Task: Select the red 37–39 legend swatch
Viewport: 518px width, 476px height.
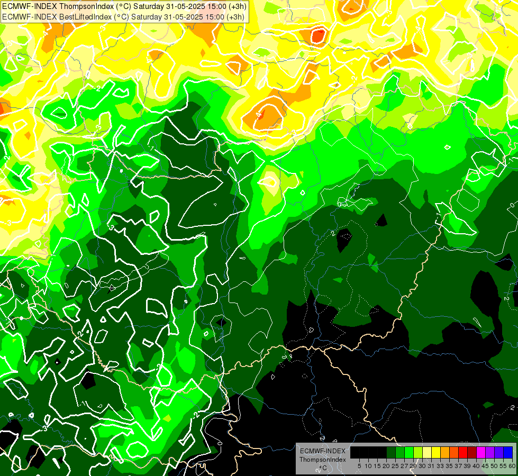Action: (x=463, y=452)
